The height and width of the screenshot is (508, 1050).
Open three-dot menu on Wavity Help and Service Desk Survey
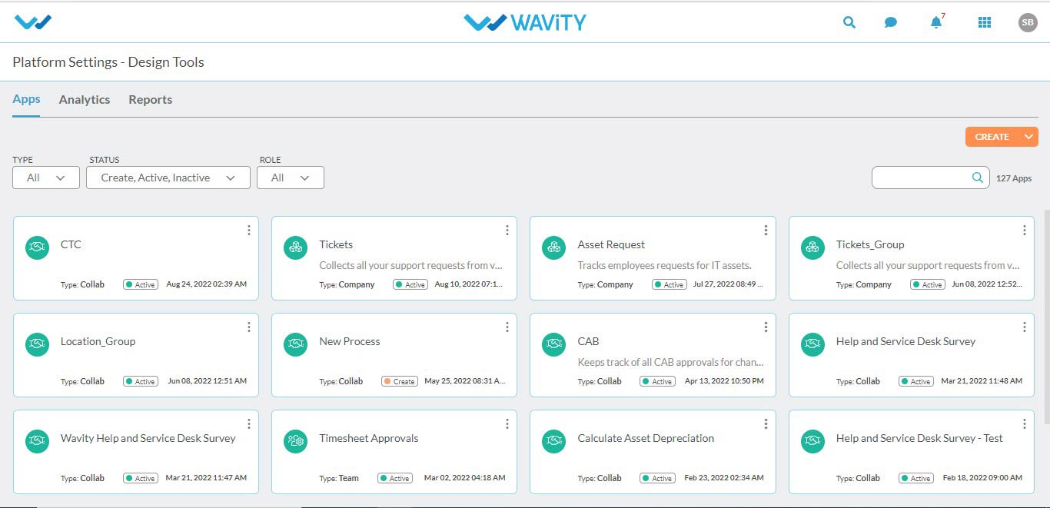point(248,424)
